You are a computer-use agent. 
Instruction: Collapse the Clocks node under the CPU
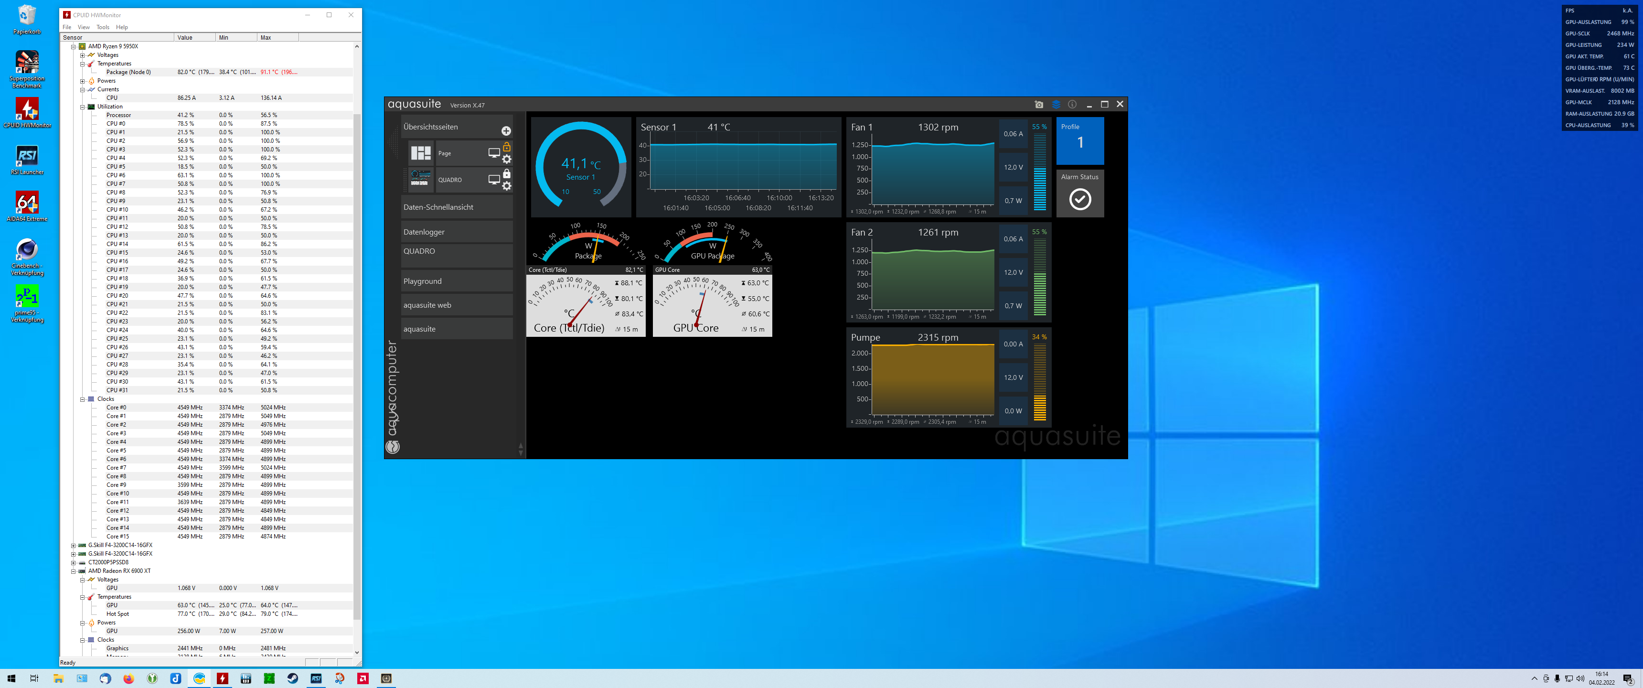point(82,399)
